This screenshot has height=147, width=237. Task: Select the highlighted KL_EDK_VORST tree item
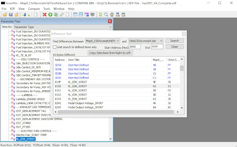(x=26, y=139)
